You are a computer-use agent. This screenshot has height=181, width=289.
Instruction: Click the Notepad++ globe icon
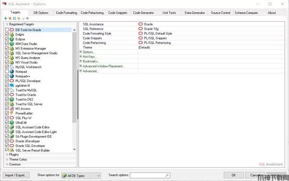pyautogui.click(x=12, y=76)
